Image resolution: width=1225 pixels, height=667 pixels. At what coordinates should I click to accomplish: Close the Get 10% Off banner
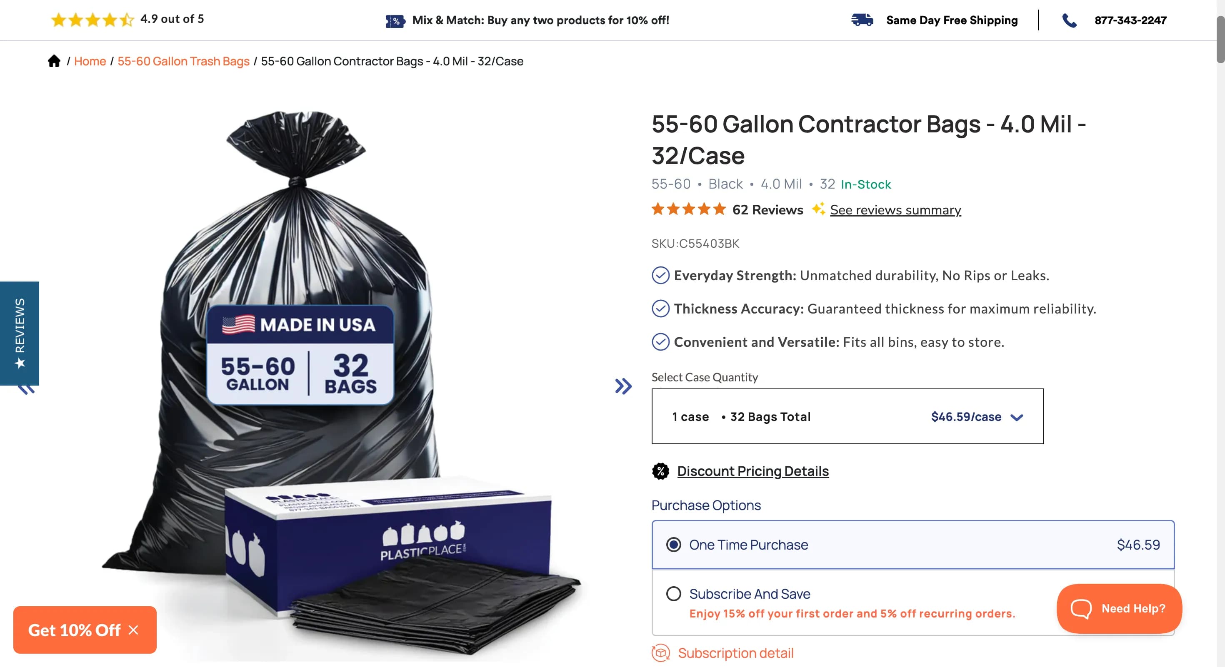134,630
